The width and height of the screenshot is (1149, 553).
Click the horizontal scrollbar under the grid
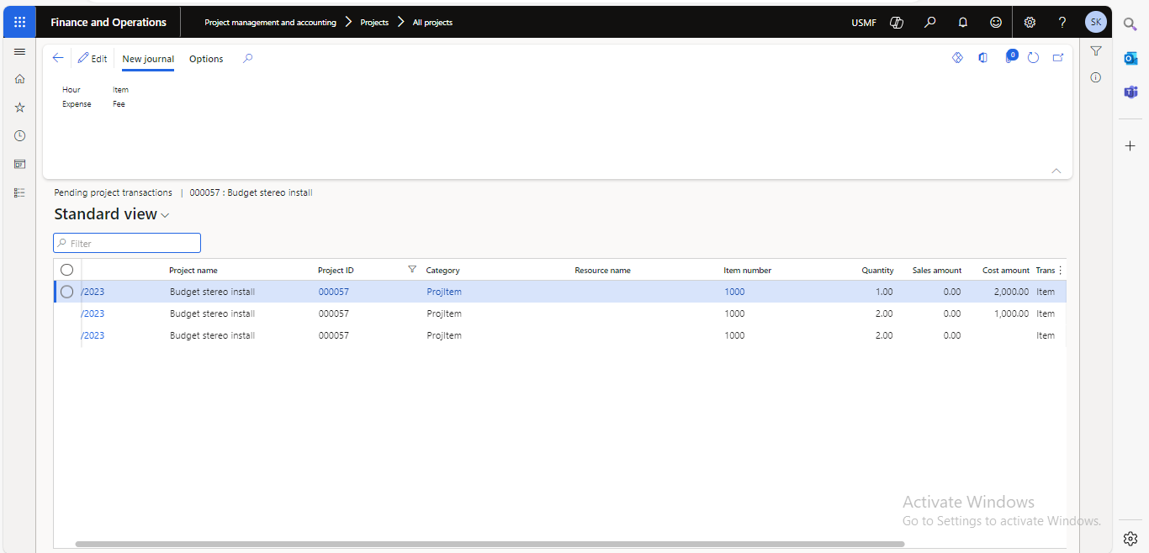pyautogui.click(x=490, y=544)
